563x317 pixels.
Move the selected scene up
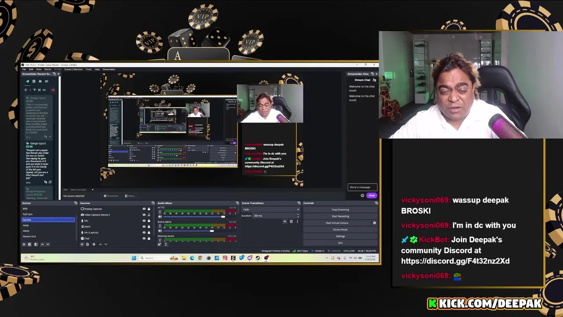pos(42,244)
